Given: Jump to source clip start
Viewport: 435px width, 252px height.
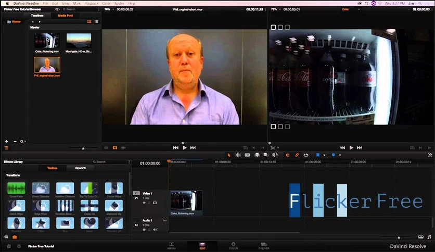Looking at the screenshot, I should click(x=175, y=148).
